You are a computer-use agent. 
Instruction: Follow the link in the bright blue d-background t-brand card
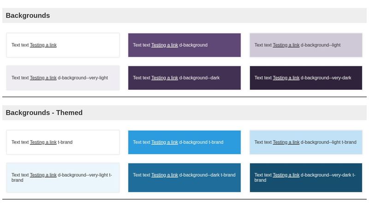[x=165, y=142]
